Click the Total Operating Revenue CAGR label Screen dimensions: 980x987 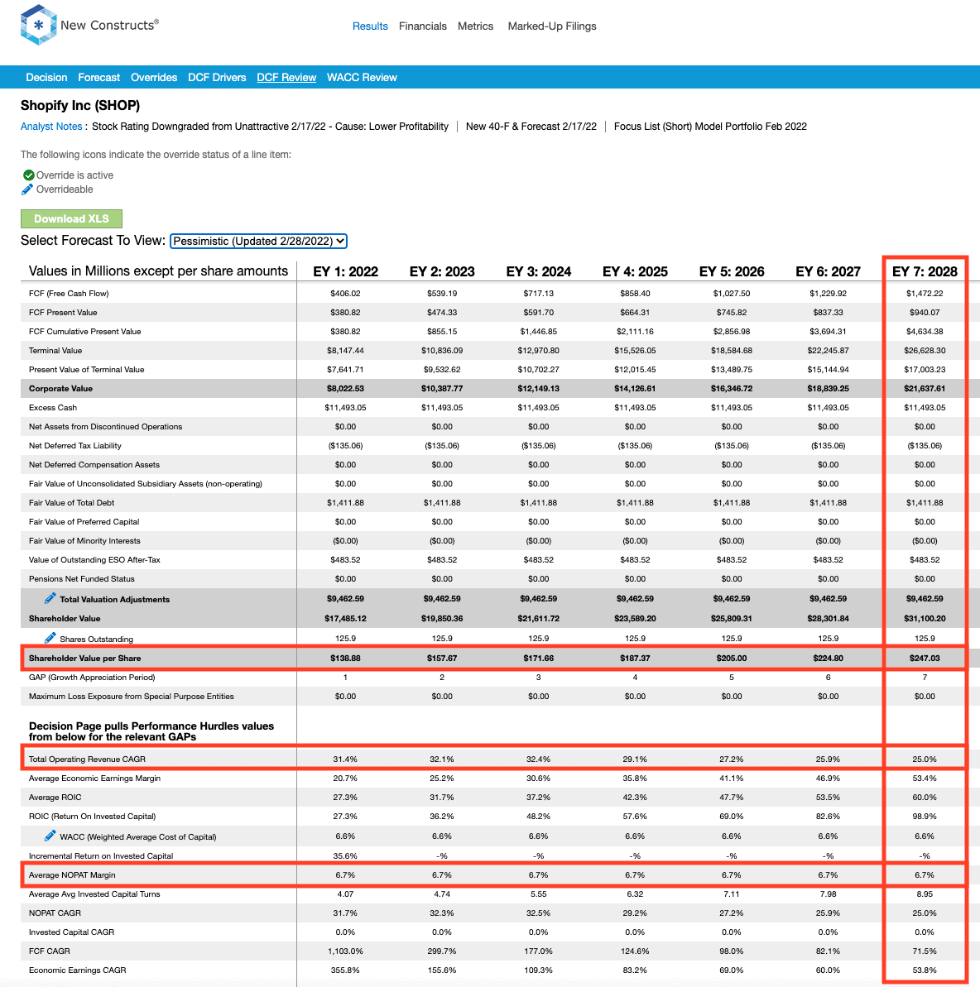click(87, 759)
